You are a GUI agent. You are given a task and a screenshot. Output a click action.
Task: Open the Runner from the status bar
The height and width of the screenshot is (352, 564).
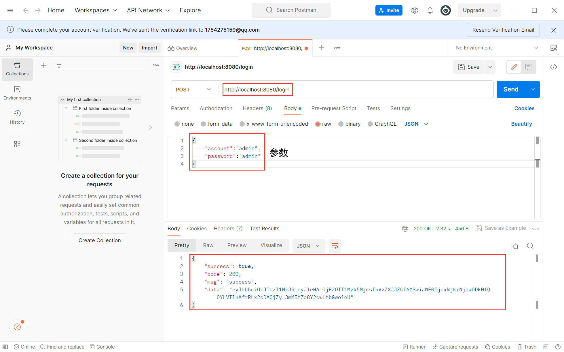pos(414,347)
